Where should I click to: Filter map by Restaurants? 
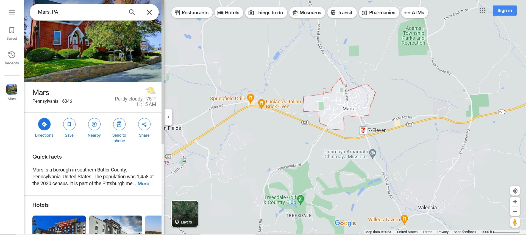click(192, 13)
